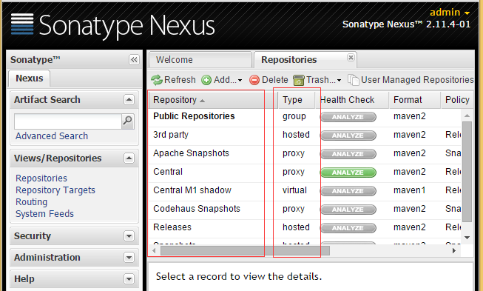This screenshot has width=483, height=291.
Task: Sort by the Policy column header
Action: (457, 100)
